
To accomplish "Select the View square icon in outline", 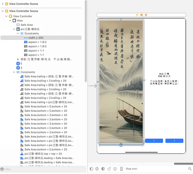I will tap(14, 20).
